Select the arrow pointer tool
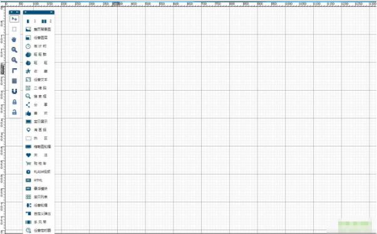 (x=14, y=19)
